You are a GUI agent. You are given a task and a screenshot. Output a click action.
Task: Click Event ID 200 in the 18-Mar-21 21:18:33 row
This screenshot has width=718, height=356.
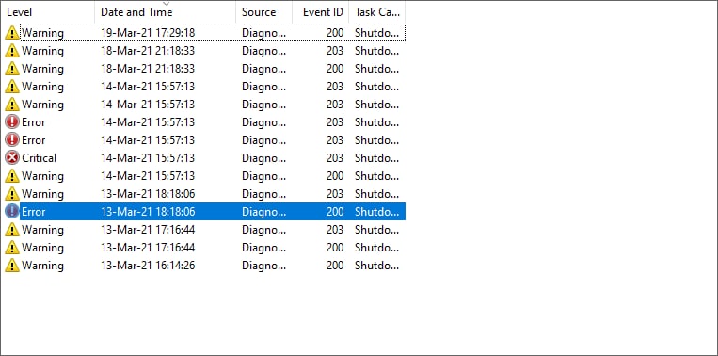pyautogui.click(x=335, y=69)
